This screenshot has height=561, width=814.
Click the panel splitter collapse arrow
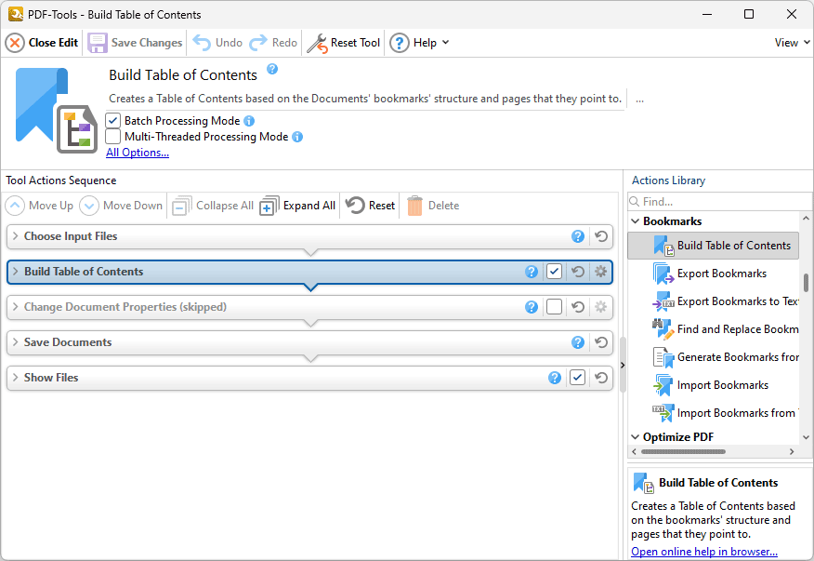[623, 365]
